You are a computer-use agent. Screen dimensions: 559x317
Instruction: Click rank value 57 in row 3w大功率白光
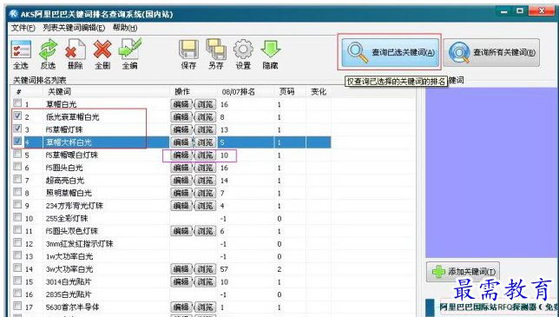pyautogui.click(x=224, y=269)
